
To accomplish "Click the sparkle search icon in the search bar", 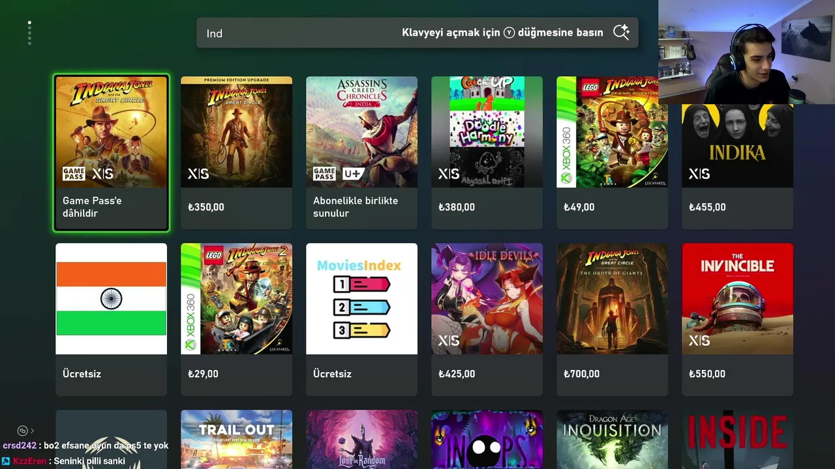I will click(621, 33).
